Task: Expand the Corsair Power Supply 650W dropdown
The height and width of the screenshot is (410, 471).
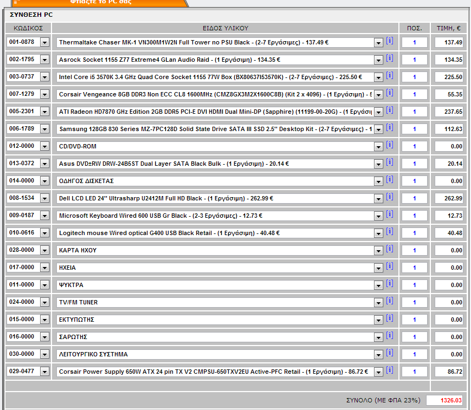Action: (378, 372)
